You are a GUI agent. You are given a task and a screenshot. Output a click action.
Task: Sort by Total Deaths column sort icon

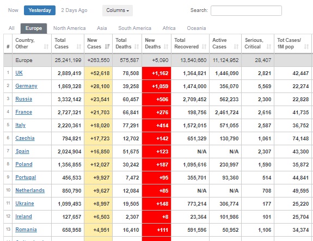pyautogui.click(x=137, y=47)
